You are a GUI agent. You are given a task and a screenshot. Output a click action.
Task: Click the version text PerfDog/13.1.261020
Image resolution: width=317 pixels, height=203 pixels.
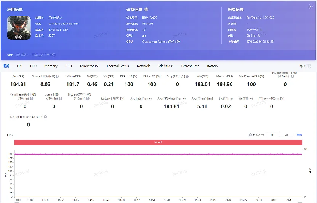260,18
